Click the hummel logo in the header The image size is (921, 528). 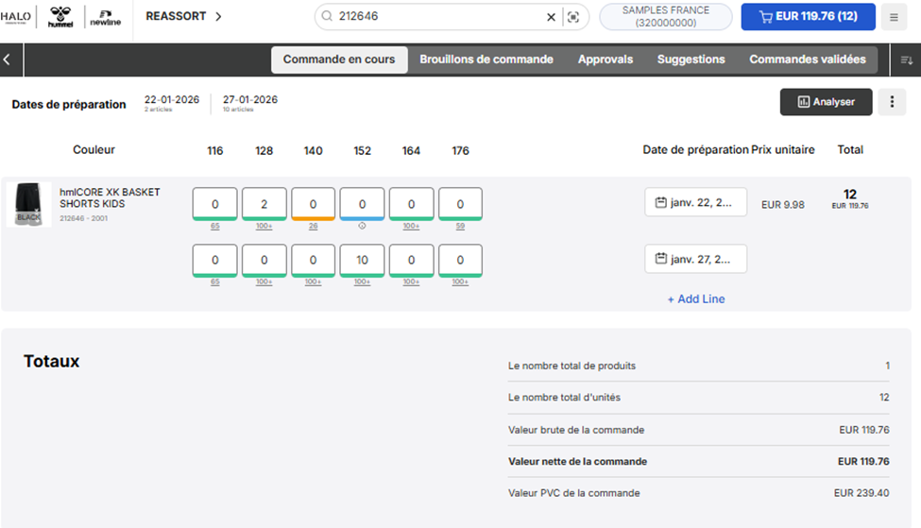click(60, 17)
